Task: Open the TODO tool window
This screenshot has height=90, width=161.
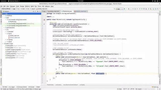Action: [5, 87]
